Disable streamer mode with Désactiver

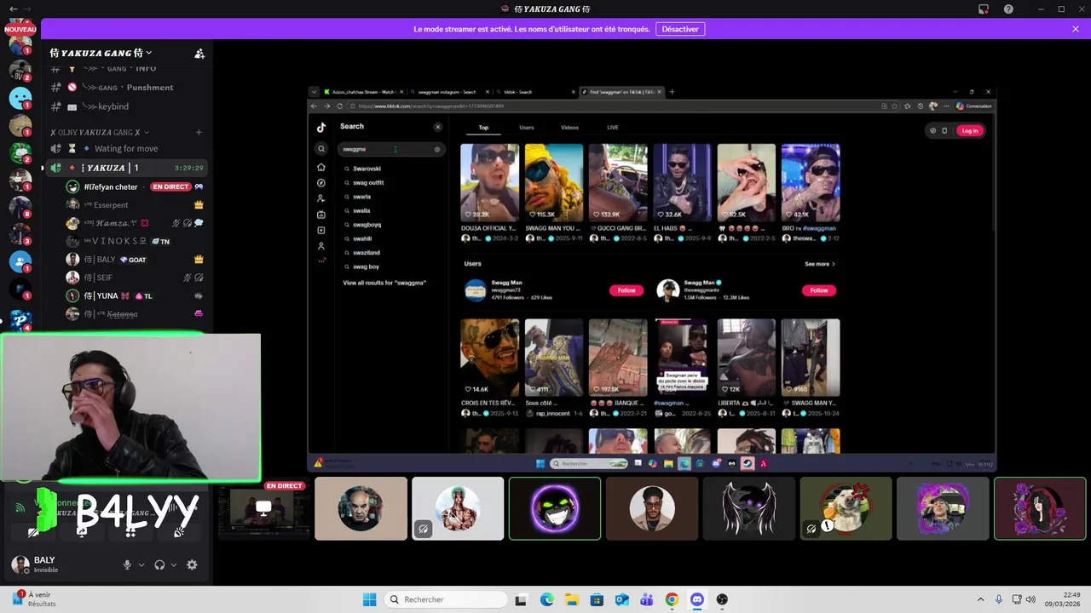680,29
